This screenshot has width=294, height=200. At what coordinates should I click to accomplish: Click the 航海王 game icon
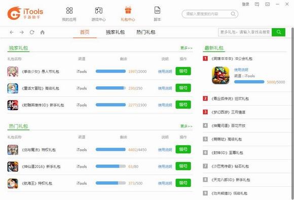point(13,183)
